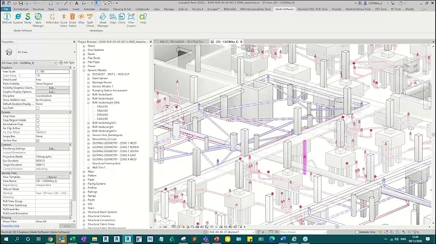This screenshot has height=244, width=436.
Task: Toggle the Editable Only checkbox
Action: (x=357, y=232)
